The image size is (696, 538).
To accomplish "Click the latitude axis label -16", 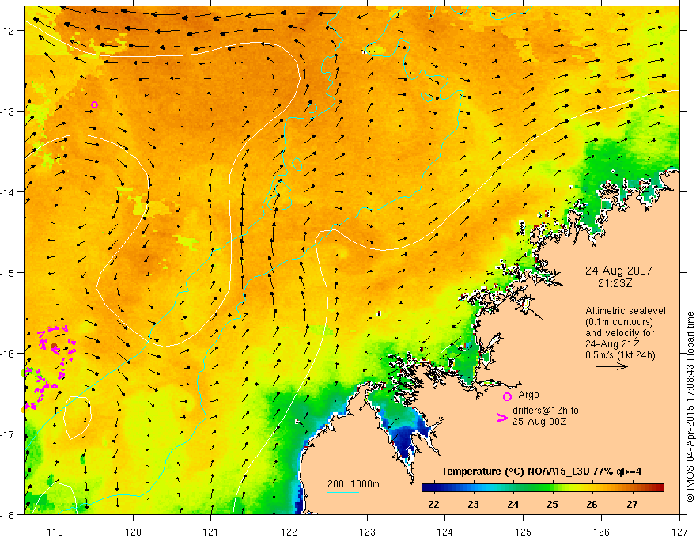I will pyautogui.click(x=9, y=354).
